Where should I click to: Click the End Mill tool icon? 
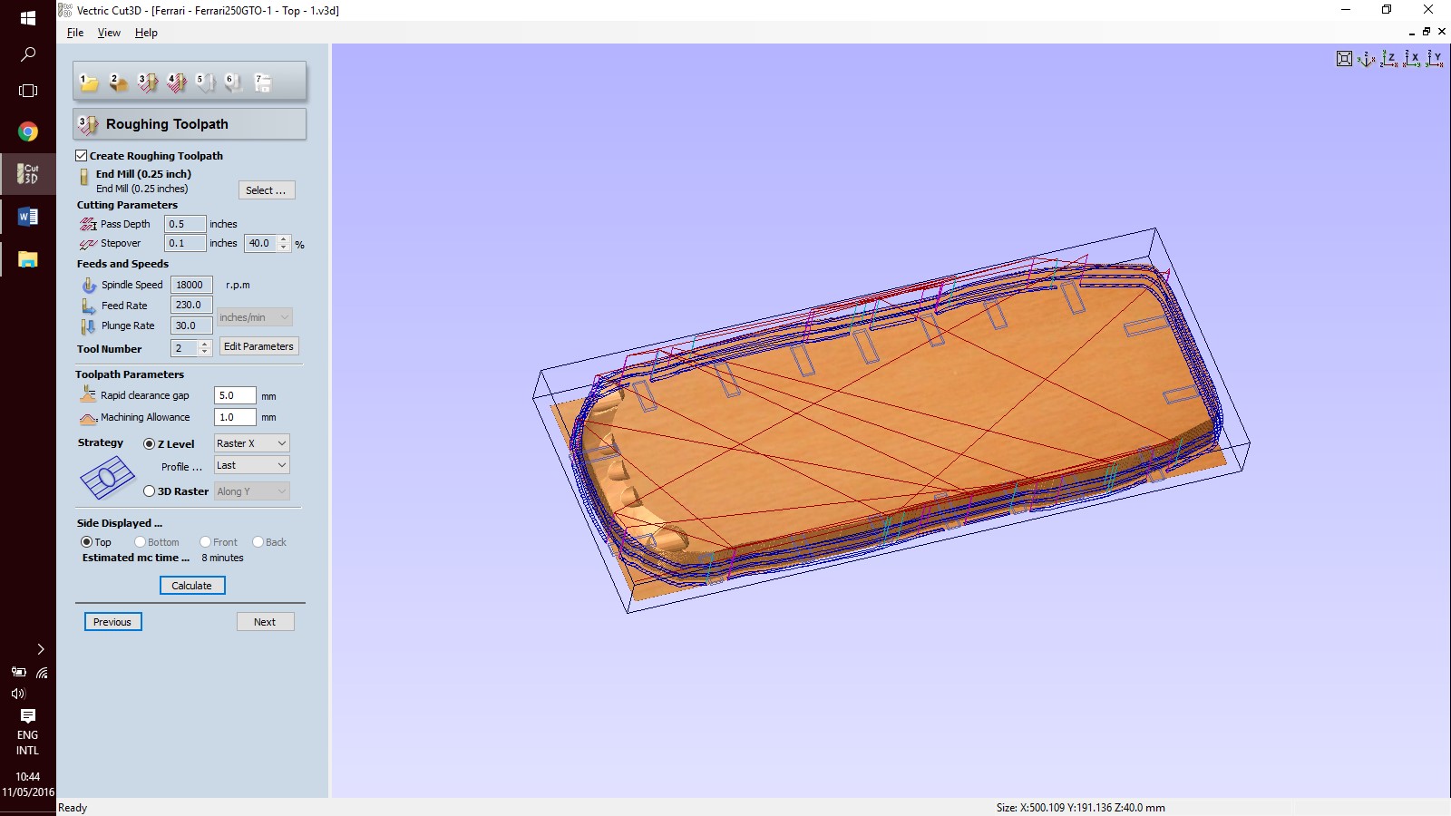pyautogui.click(x=84, y=177)
